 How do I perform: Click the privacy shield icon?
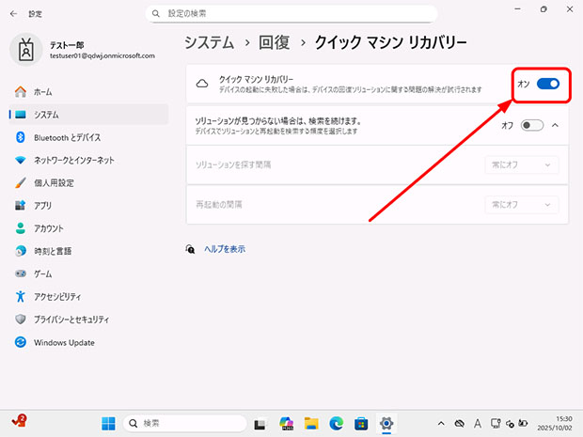pyautogui.click(x=21, y=320)
